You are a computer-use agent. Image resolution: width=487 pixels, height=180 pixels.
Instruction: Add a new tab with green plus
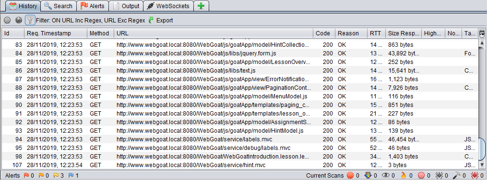coord(201,6)
